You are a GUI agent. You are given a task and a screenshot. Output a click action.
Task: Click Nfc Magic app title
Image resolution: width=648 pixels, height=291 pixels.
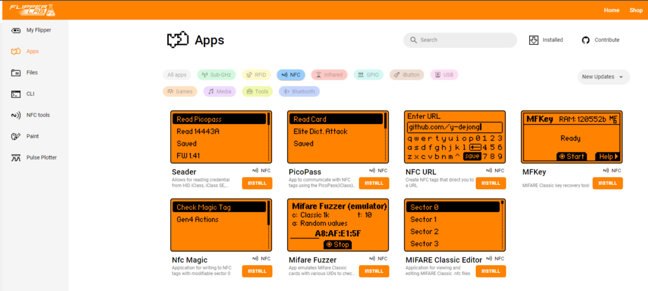click(190, 260)
